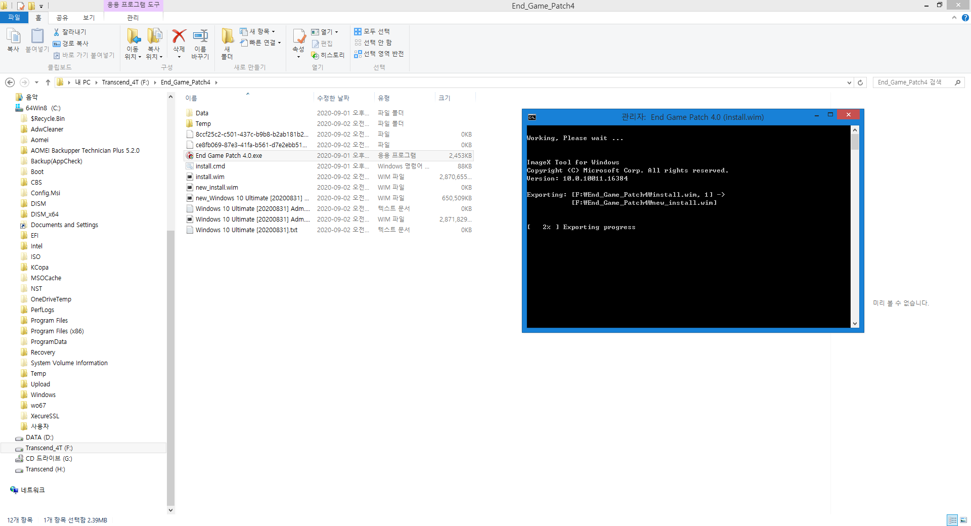This screenshot has height=526, width=971.
Task: Click Paste shortcut (바로 가기 붙여넣기)
Action: pos(84,55)
